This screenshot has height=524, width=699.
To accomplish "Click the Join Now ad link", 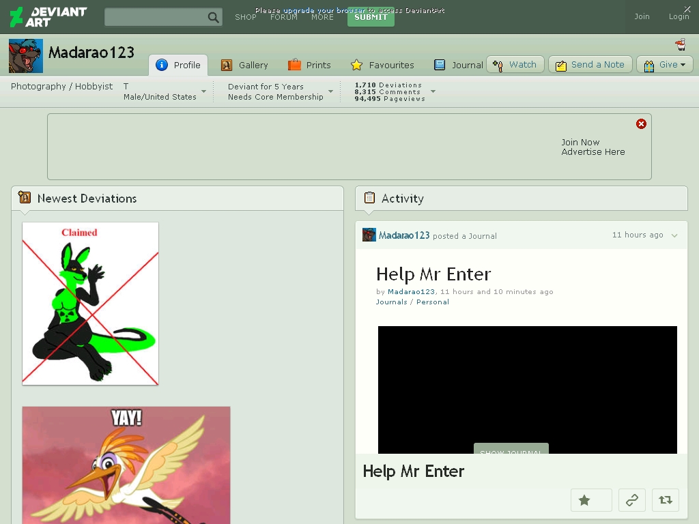I will pyautogui.click(x=580, y=142).
